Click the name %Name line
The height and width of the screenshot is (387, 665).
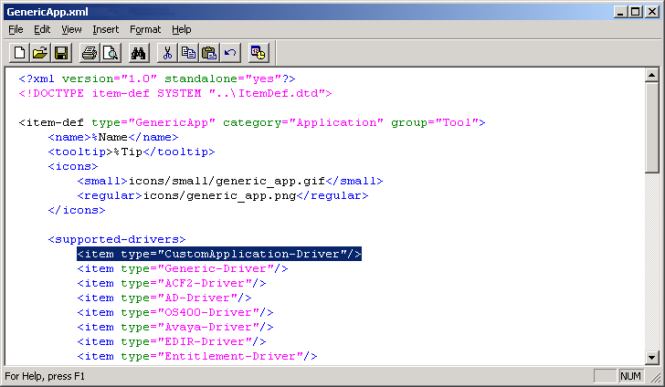click(113, 137)
